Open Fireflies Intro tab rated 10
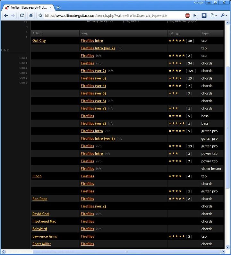 pyautogui.click(x=92, y=41)
